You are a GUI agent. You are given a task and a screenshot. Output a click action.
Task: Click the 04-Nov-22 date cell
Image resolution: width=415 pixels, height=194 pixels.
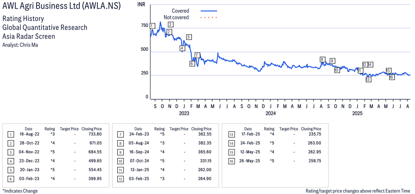click(29, 152)
